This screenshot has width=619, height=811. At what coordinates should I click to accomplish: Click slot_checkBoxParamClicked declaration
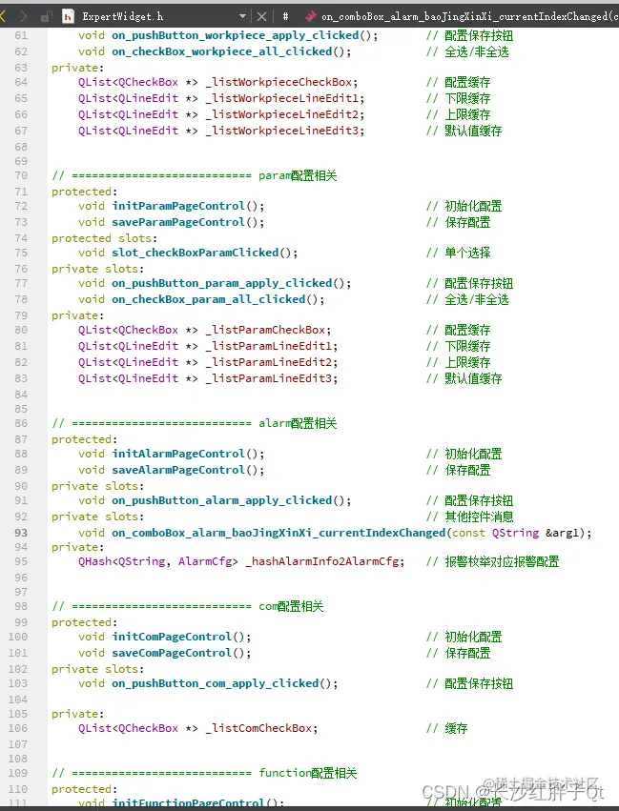point(196,253)
